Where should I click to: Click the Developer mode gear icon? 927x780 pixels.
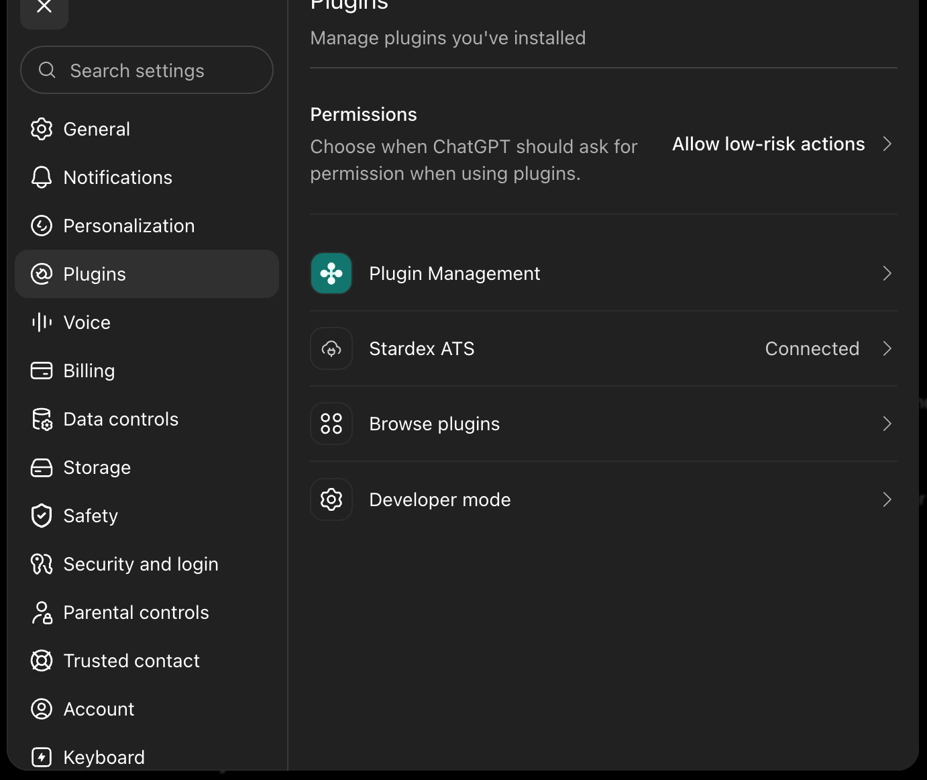coord(331,499)
